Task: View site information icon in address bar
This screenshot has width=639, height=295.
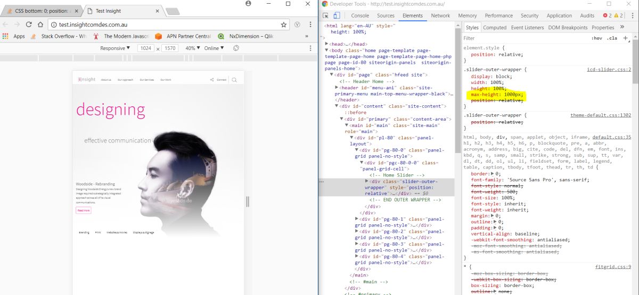Action: pos(53,24)
